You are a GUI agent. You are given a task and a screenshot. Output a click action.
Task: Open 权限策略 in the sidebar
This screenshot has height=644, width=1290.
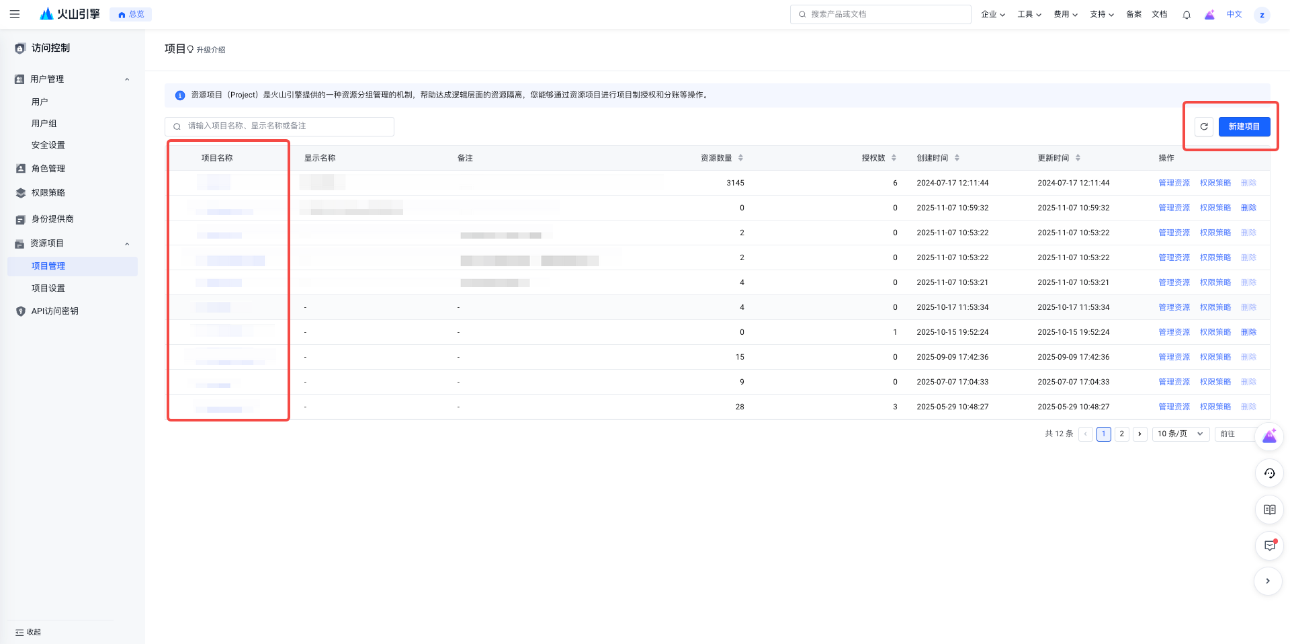[x=48, y=193]
